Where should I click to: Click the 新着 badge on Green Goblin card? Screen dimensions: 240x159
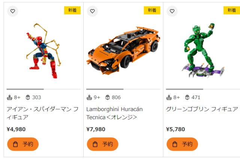click(x=232, y=10)
